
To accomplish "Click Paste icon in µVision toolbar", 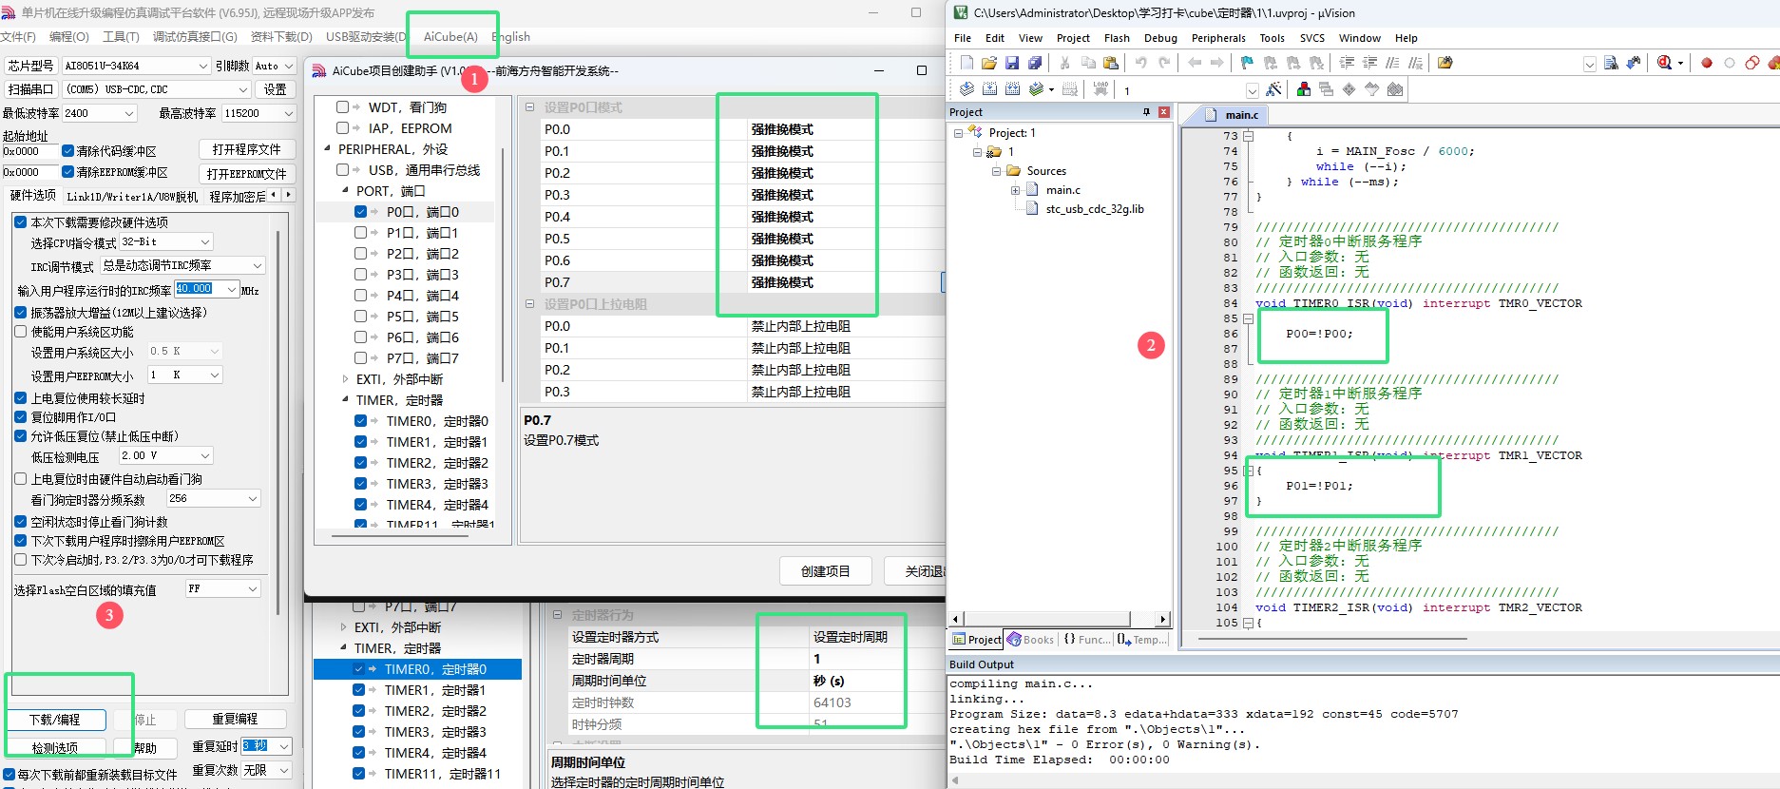I will click(1111, 63).
